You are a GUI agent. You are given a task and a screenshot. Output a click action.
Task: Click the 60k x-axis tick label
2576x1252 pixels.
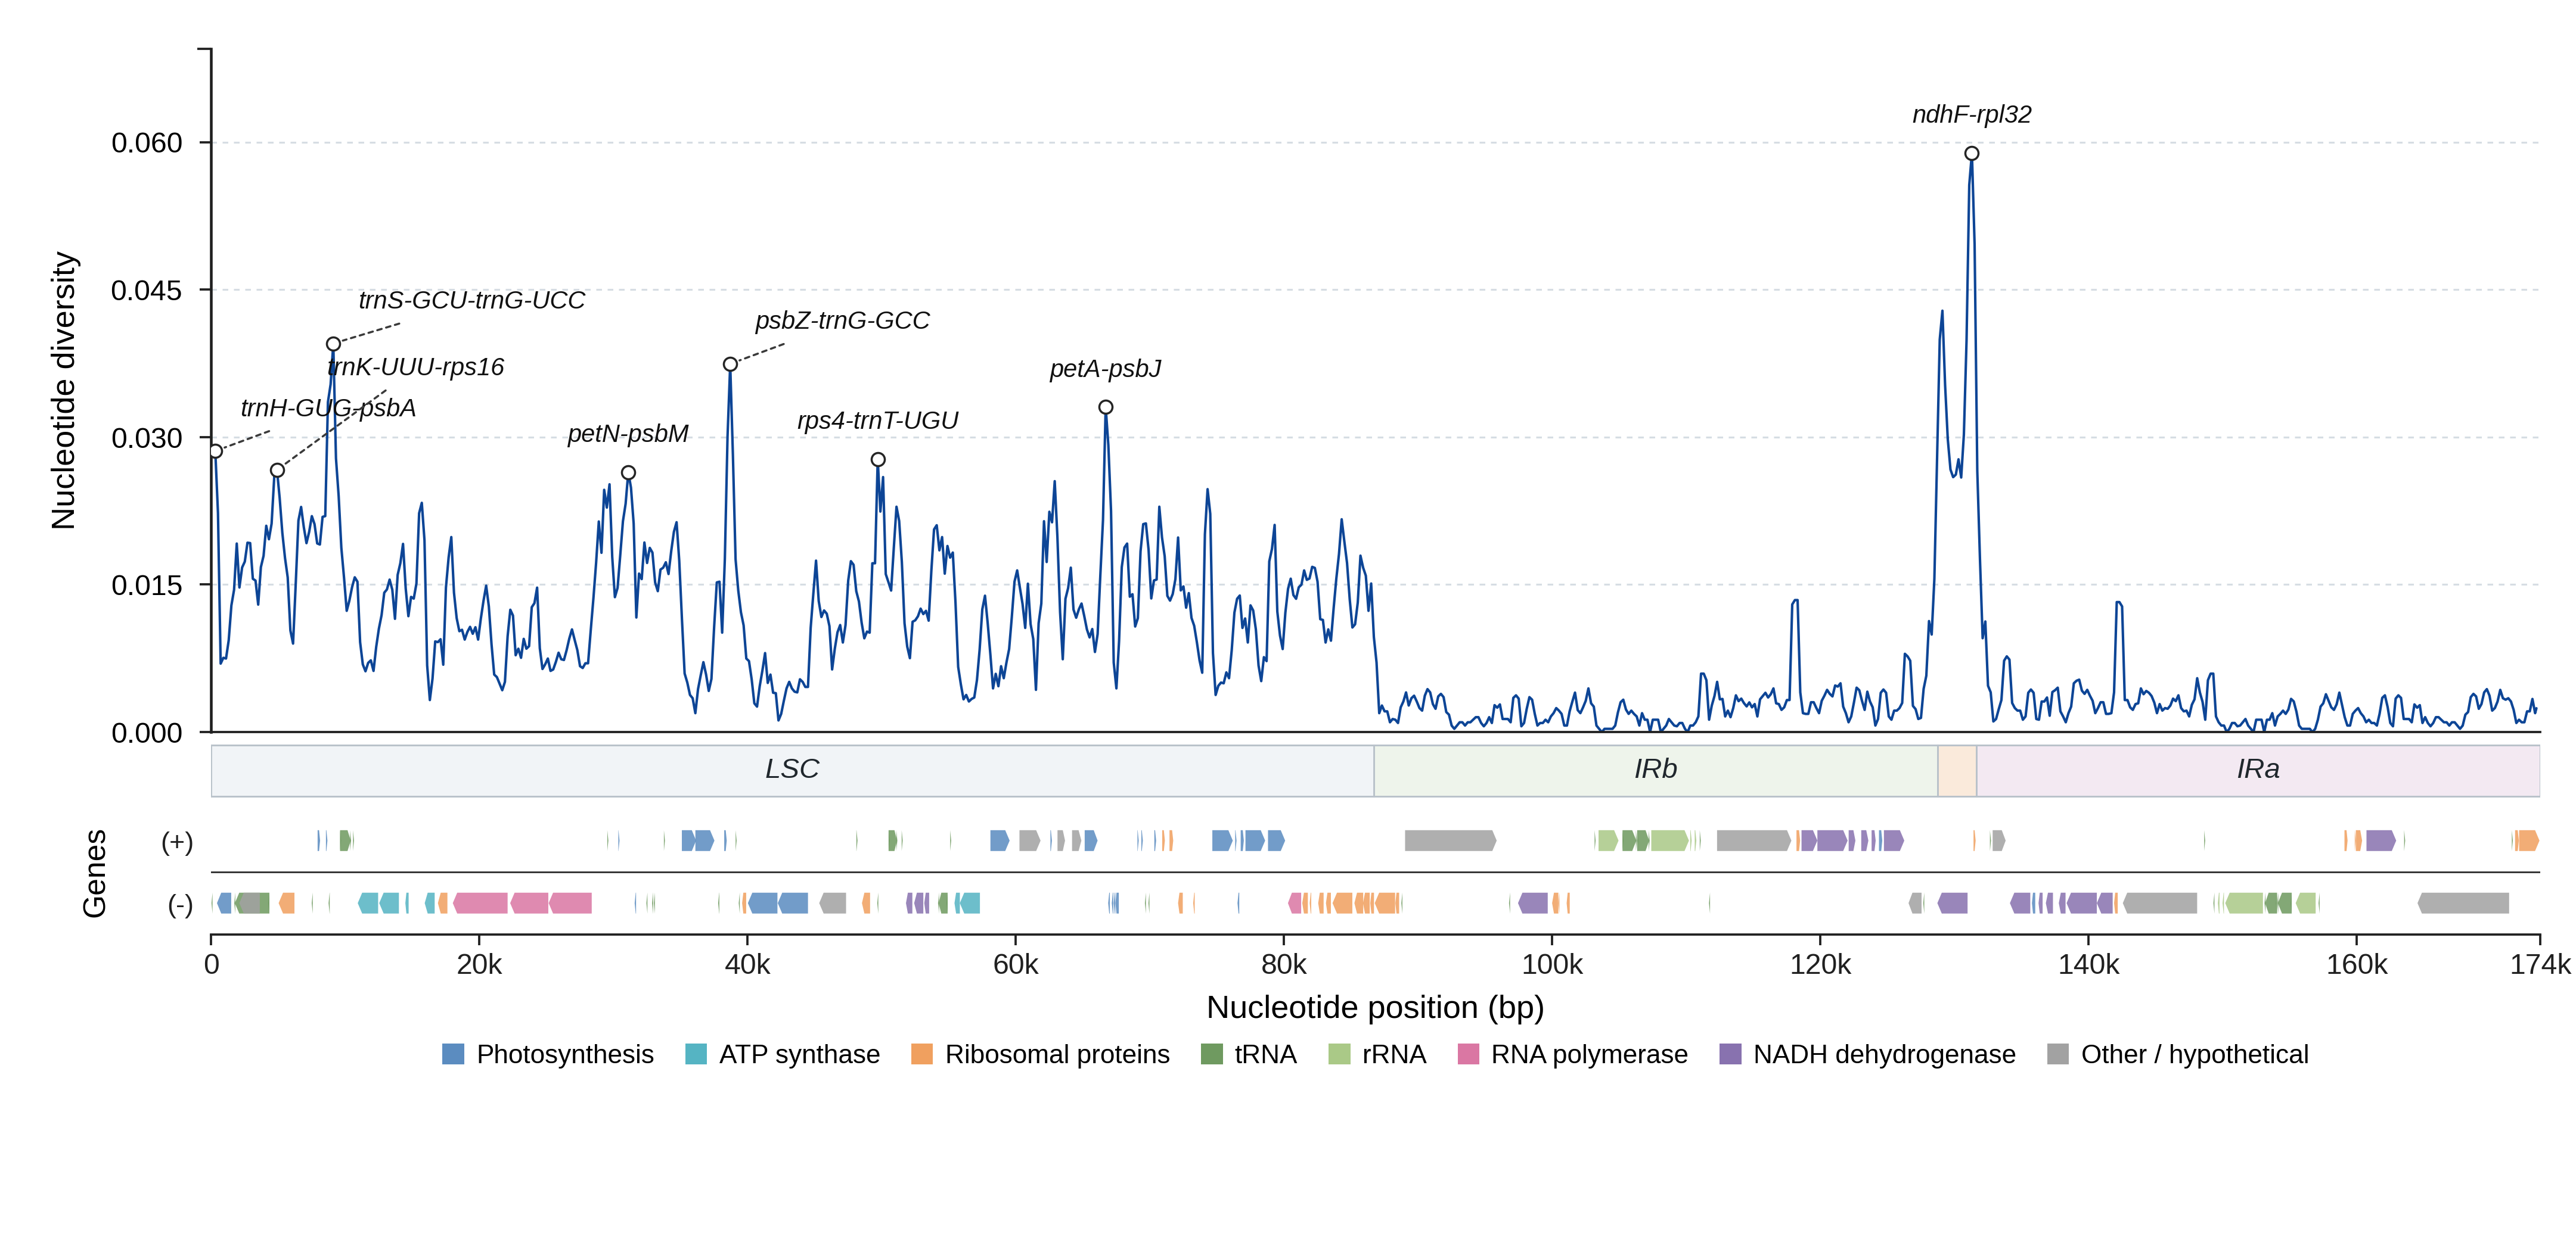click(1015, 964)
